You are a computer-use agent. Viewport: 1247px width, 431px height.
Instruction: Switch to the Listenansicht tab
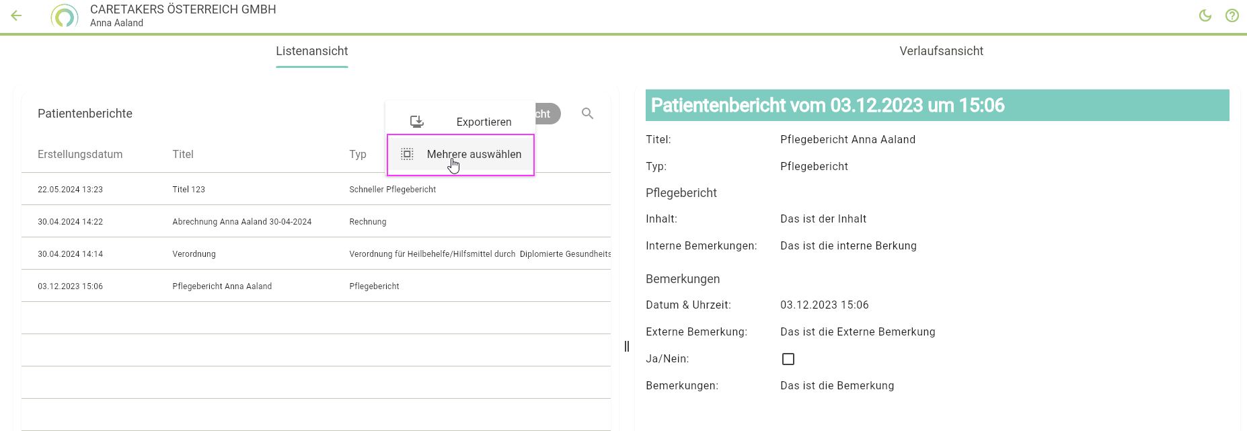(x=311, y=51)
